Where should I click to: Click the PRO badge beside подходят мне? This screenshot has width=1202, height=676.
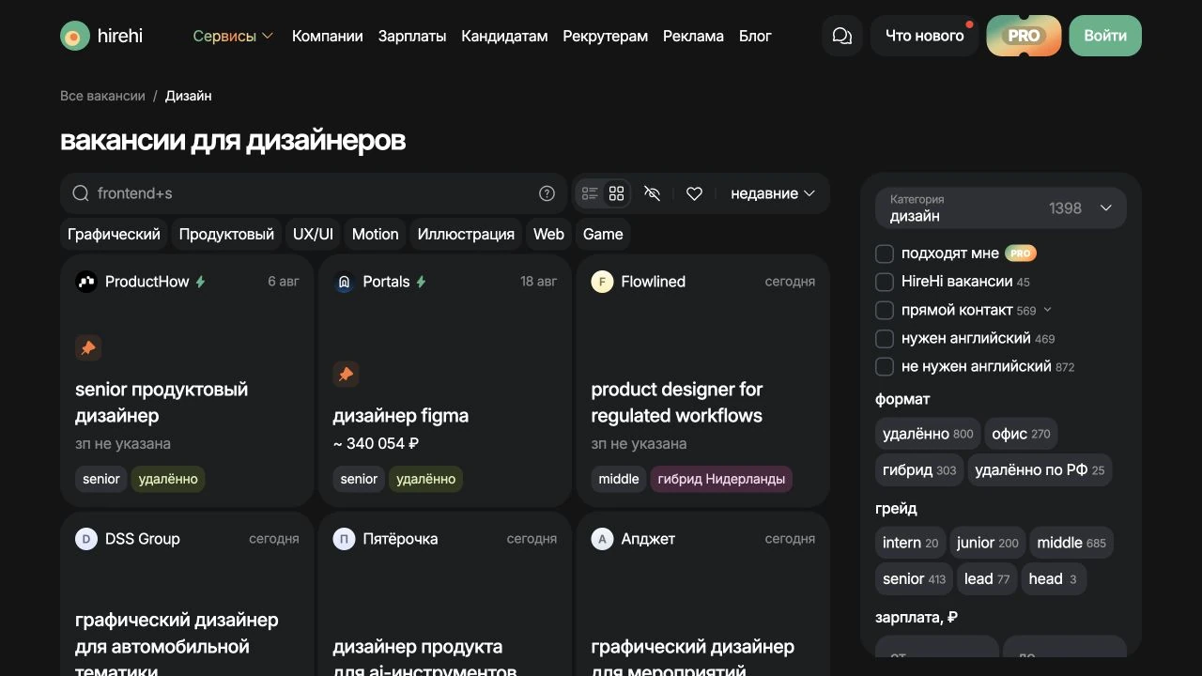(x=1021, y=253)
